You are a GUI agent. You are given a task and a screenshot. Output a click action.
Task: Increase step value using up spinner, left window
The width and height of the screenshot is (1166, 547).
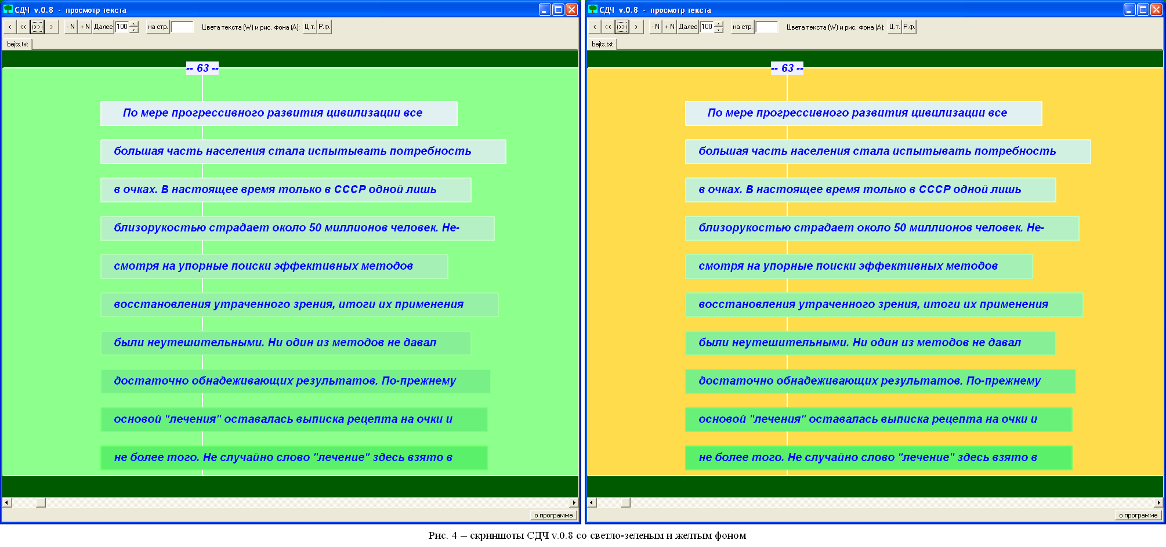[135, 24]
